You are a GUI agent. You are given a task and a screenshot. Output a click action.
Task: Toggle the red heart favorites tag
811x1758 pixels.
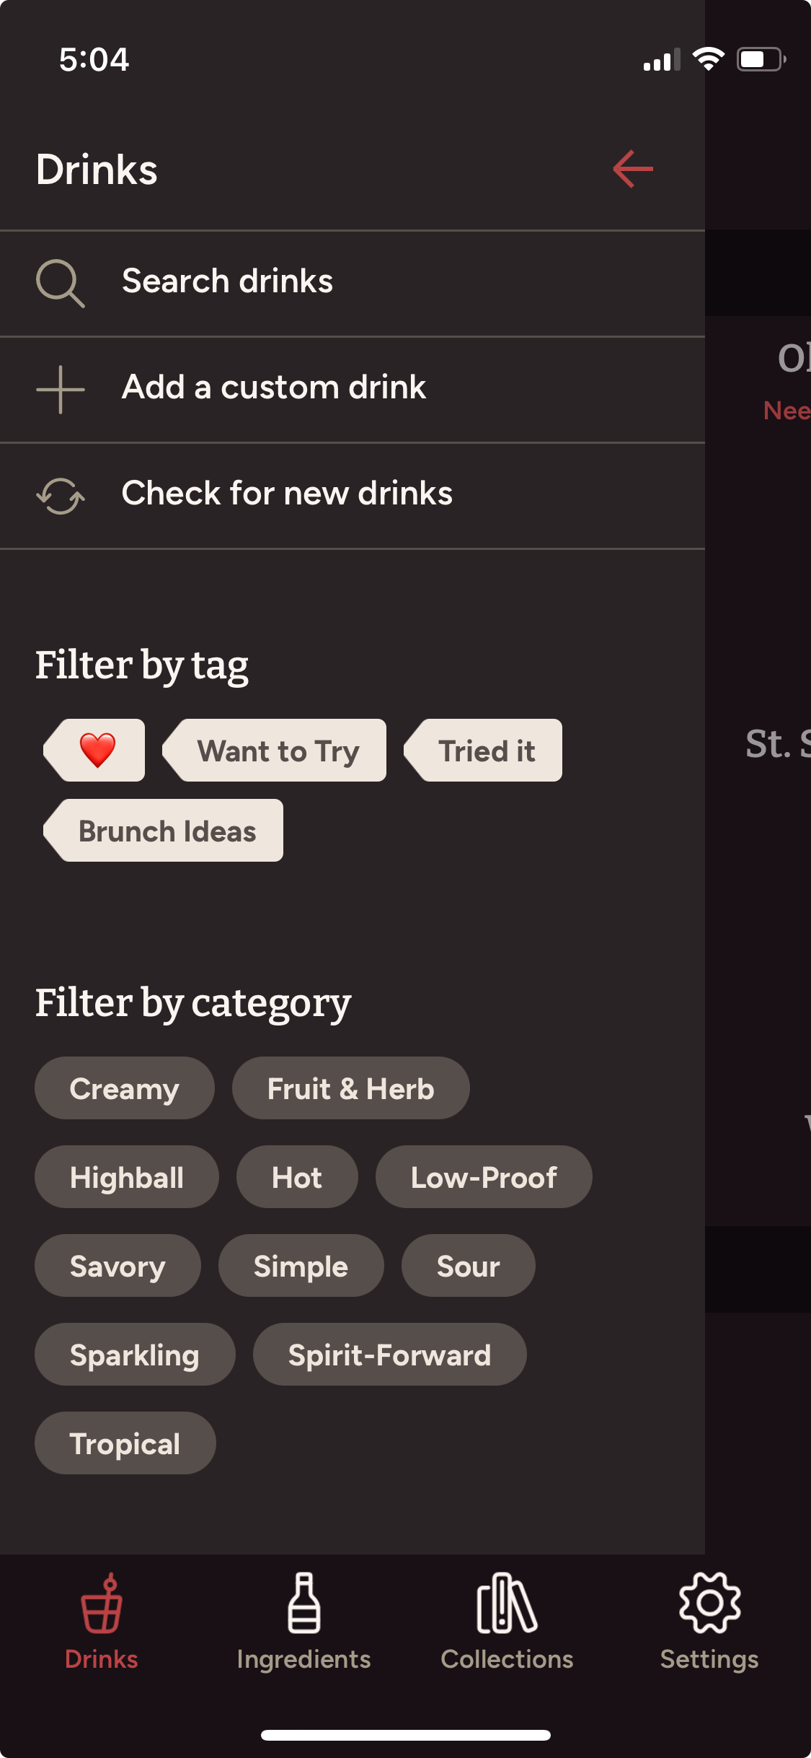[94, 750]
